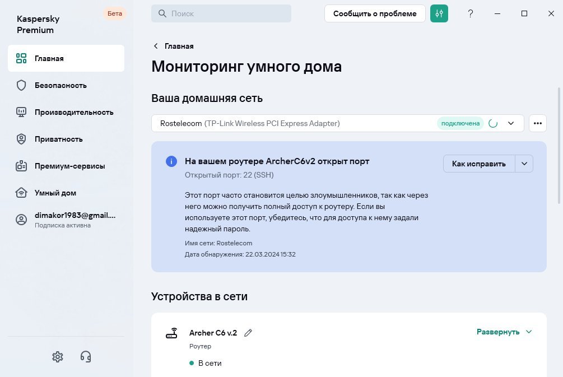Screen dimensions: 563x377
Task: Click the privacy shield icon for Приватность
Action: [21, 139]
